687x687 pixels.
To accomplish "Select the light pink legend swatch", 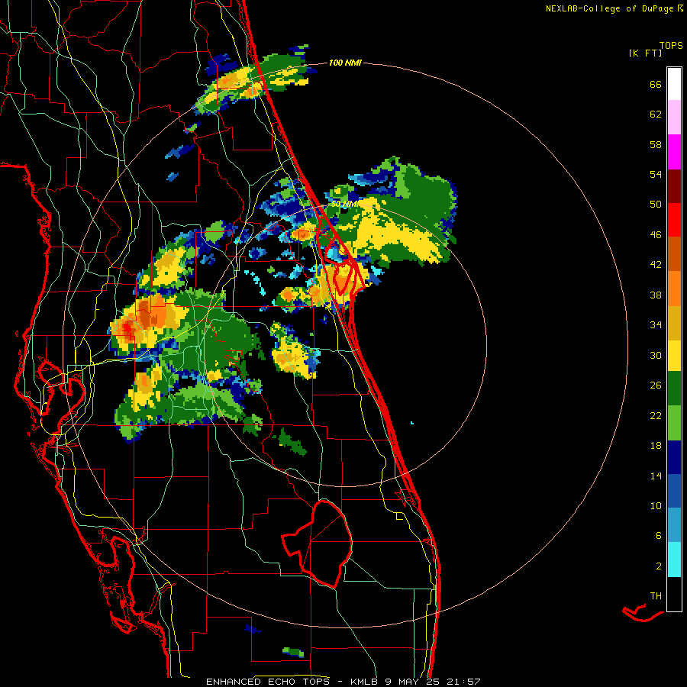I will click(x=674, y=117).
